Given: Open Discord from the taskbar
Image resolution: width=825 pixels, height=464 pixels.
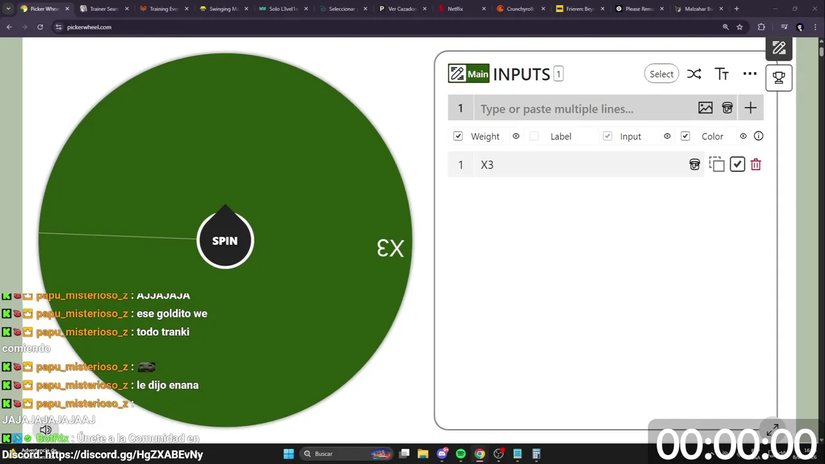Looking at the screenshot, I should click(x=442, y=454).
